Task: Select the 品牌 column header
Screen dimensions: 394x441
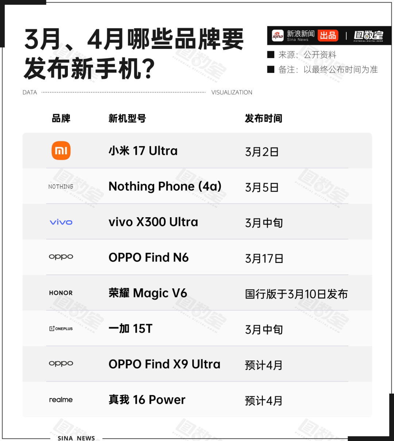Action: pyautogui.click(x=61, y=118)
